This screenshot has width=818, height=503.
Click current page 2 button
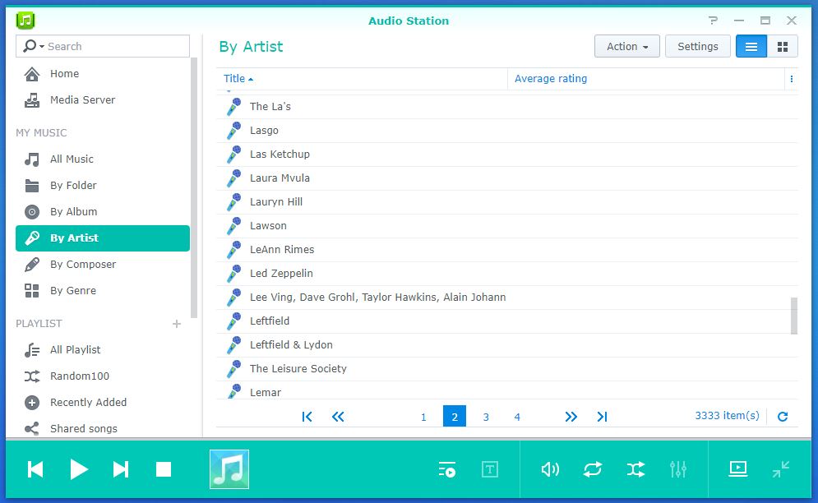click(455, 417)
